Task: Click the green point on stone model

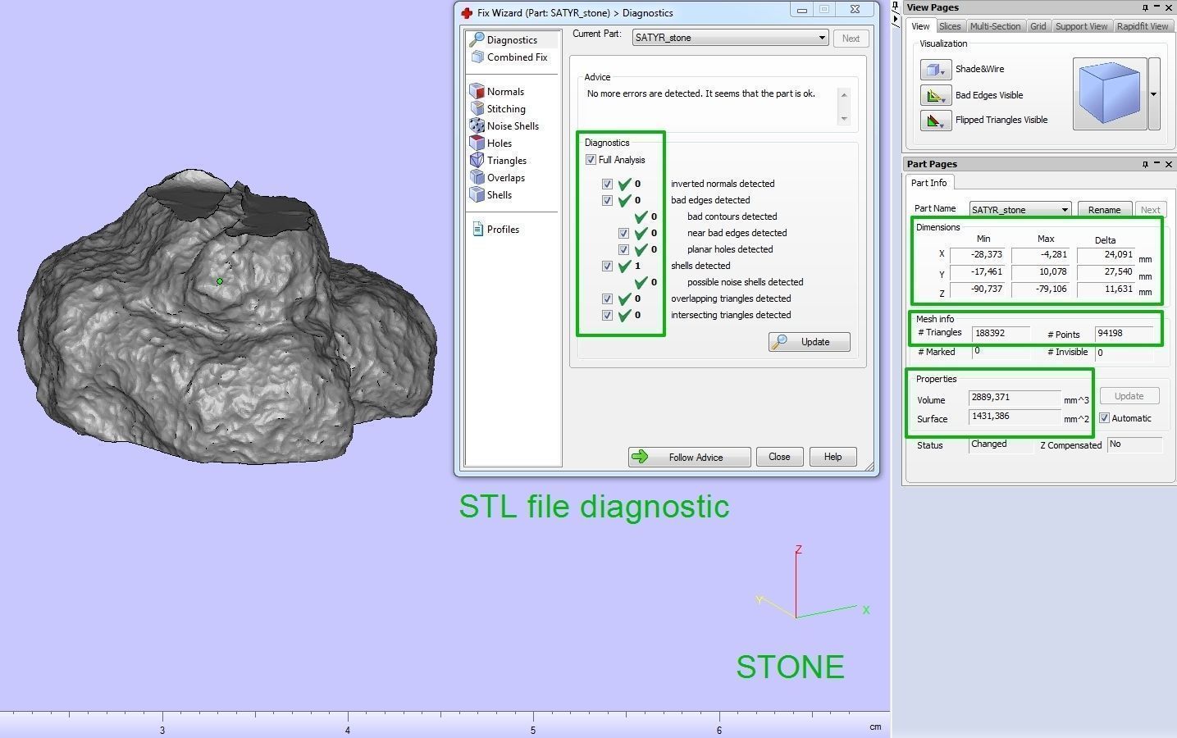Action: pos(220,281)
